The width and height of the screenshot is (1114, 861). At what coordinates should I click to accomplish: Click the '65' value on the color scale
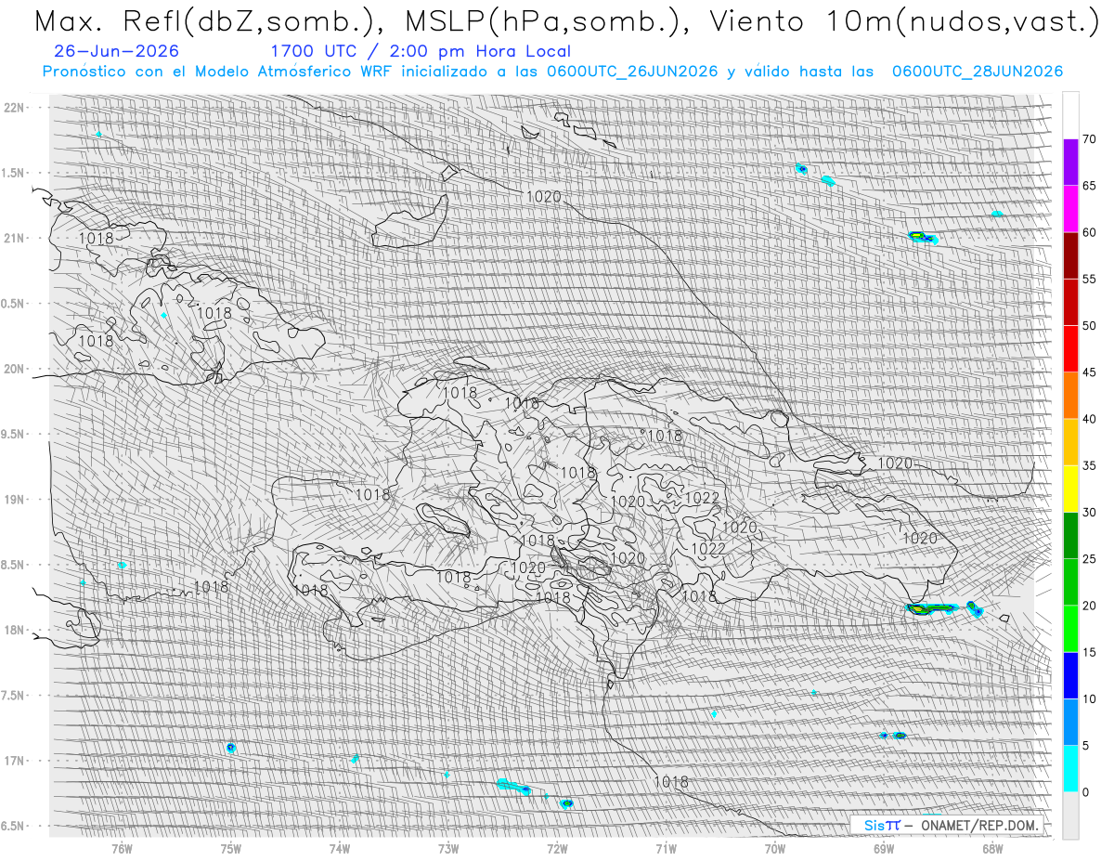coord(1090,186)
